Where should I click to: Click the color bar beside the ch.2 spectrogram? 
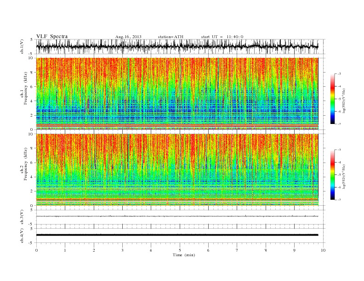tap(332, 175)
